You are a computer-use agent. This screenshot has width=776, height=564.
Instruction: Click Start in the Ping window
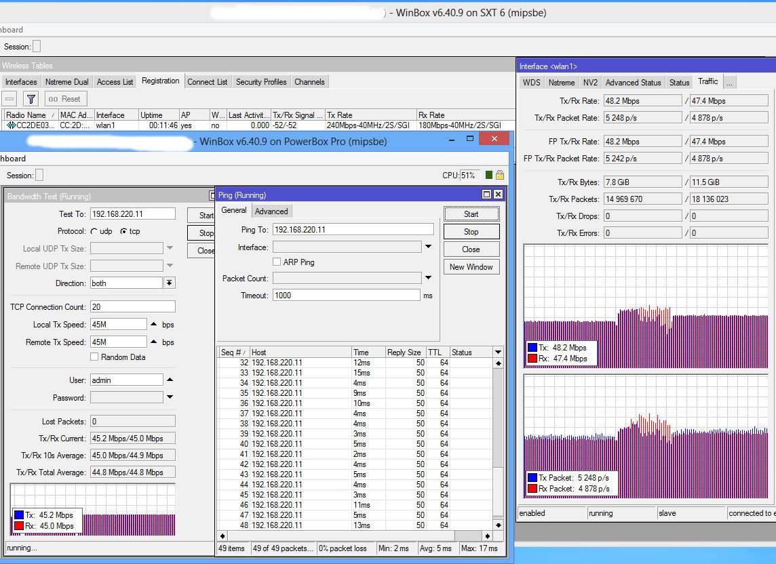pyautogui.click(x=471, y=214)
